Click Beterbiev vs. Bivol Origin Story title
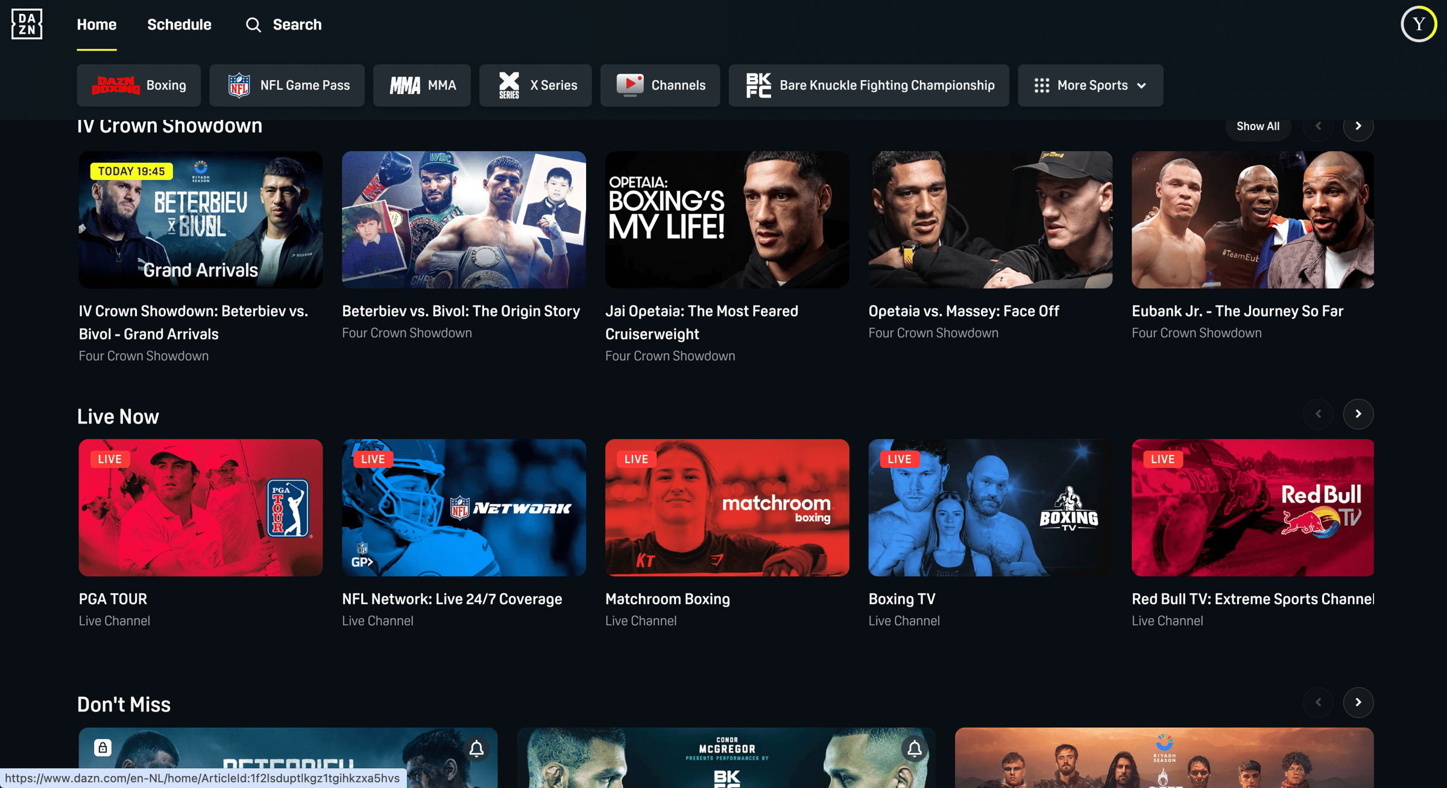 tap(461, 311)
